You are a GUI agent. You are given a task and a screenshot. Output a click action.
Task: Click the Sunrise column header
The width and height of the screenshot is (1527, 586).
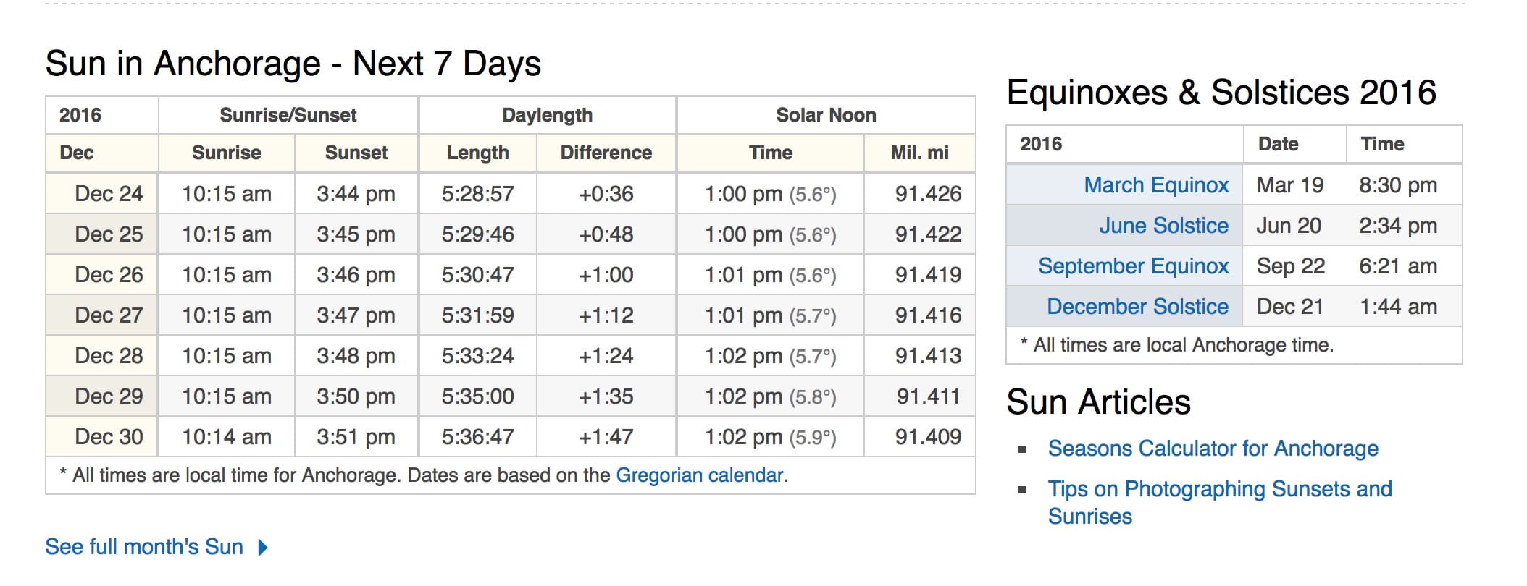[227, 153]
